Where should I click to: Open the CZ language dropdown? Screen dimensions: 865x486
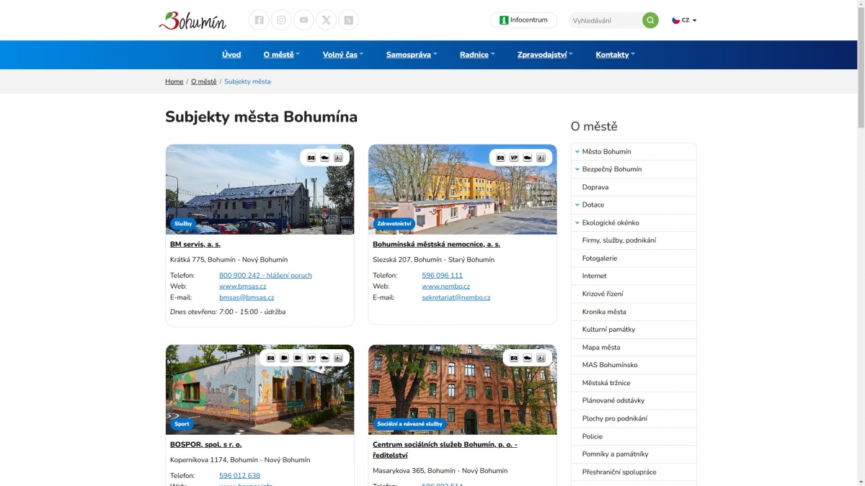tap(684, 20)
